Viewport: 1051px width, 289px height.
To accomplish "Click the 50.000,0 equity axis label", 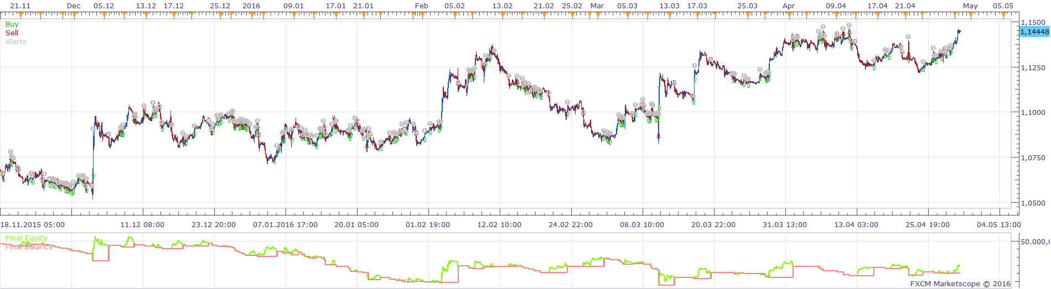I will click(x=1035, y=242).
